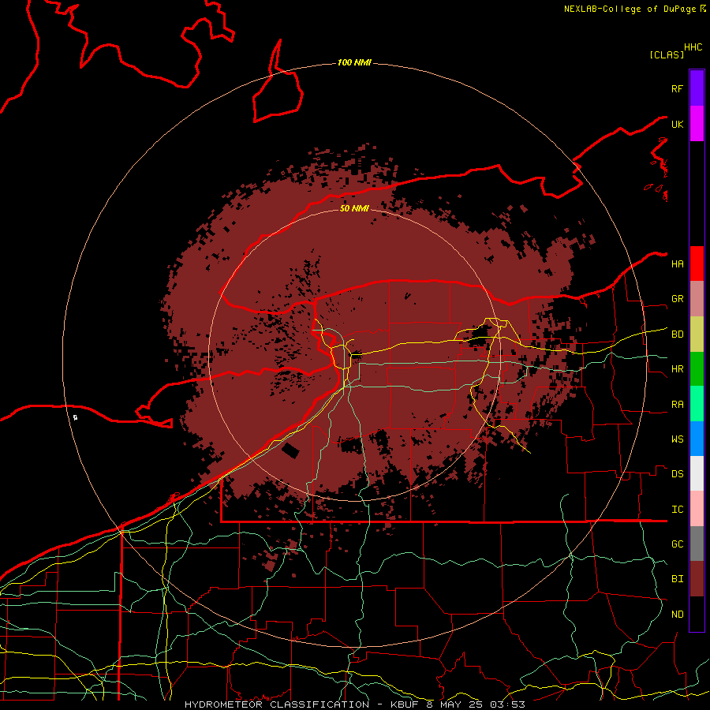This screenshot has height=710, width=710.
Task: Click the GR pinkish legend swatch
Action: coord(697,298)
